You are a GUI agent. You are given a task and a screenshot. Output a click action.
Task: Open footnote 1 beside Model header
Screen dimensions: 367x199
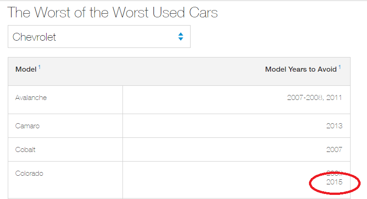point(39,67)
